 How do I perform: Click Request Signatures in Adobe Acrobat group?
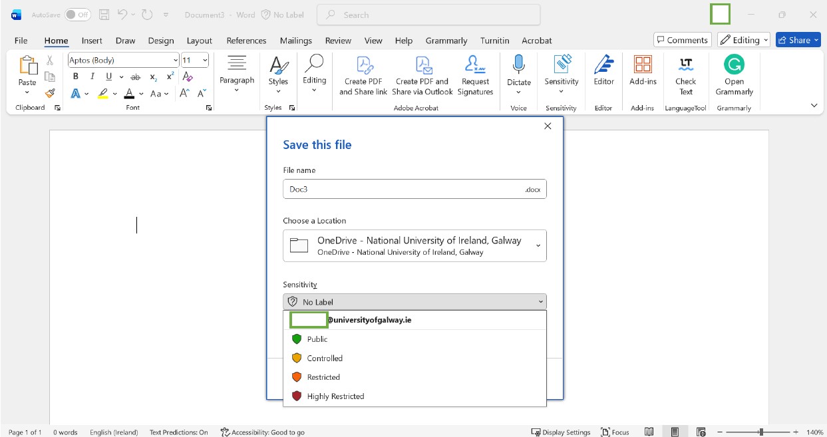coord(475,75)
